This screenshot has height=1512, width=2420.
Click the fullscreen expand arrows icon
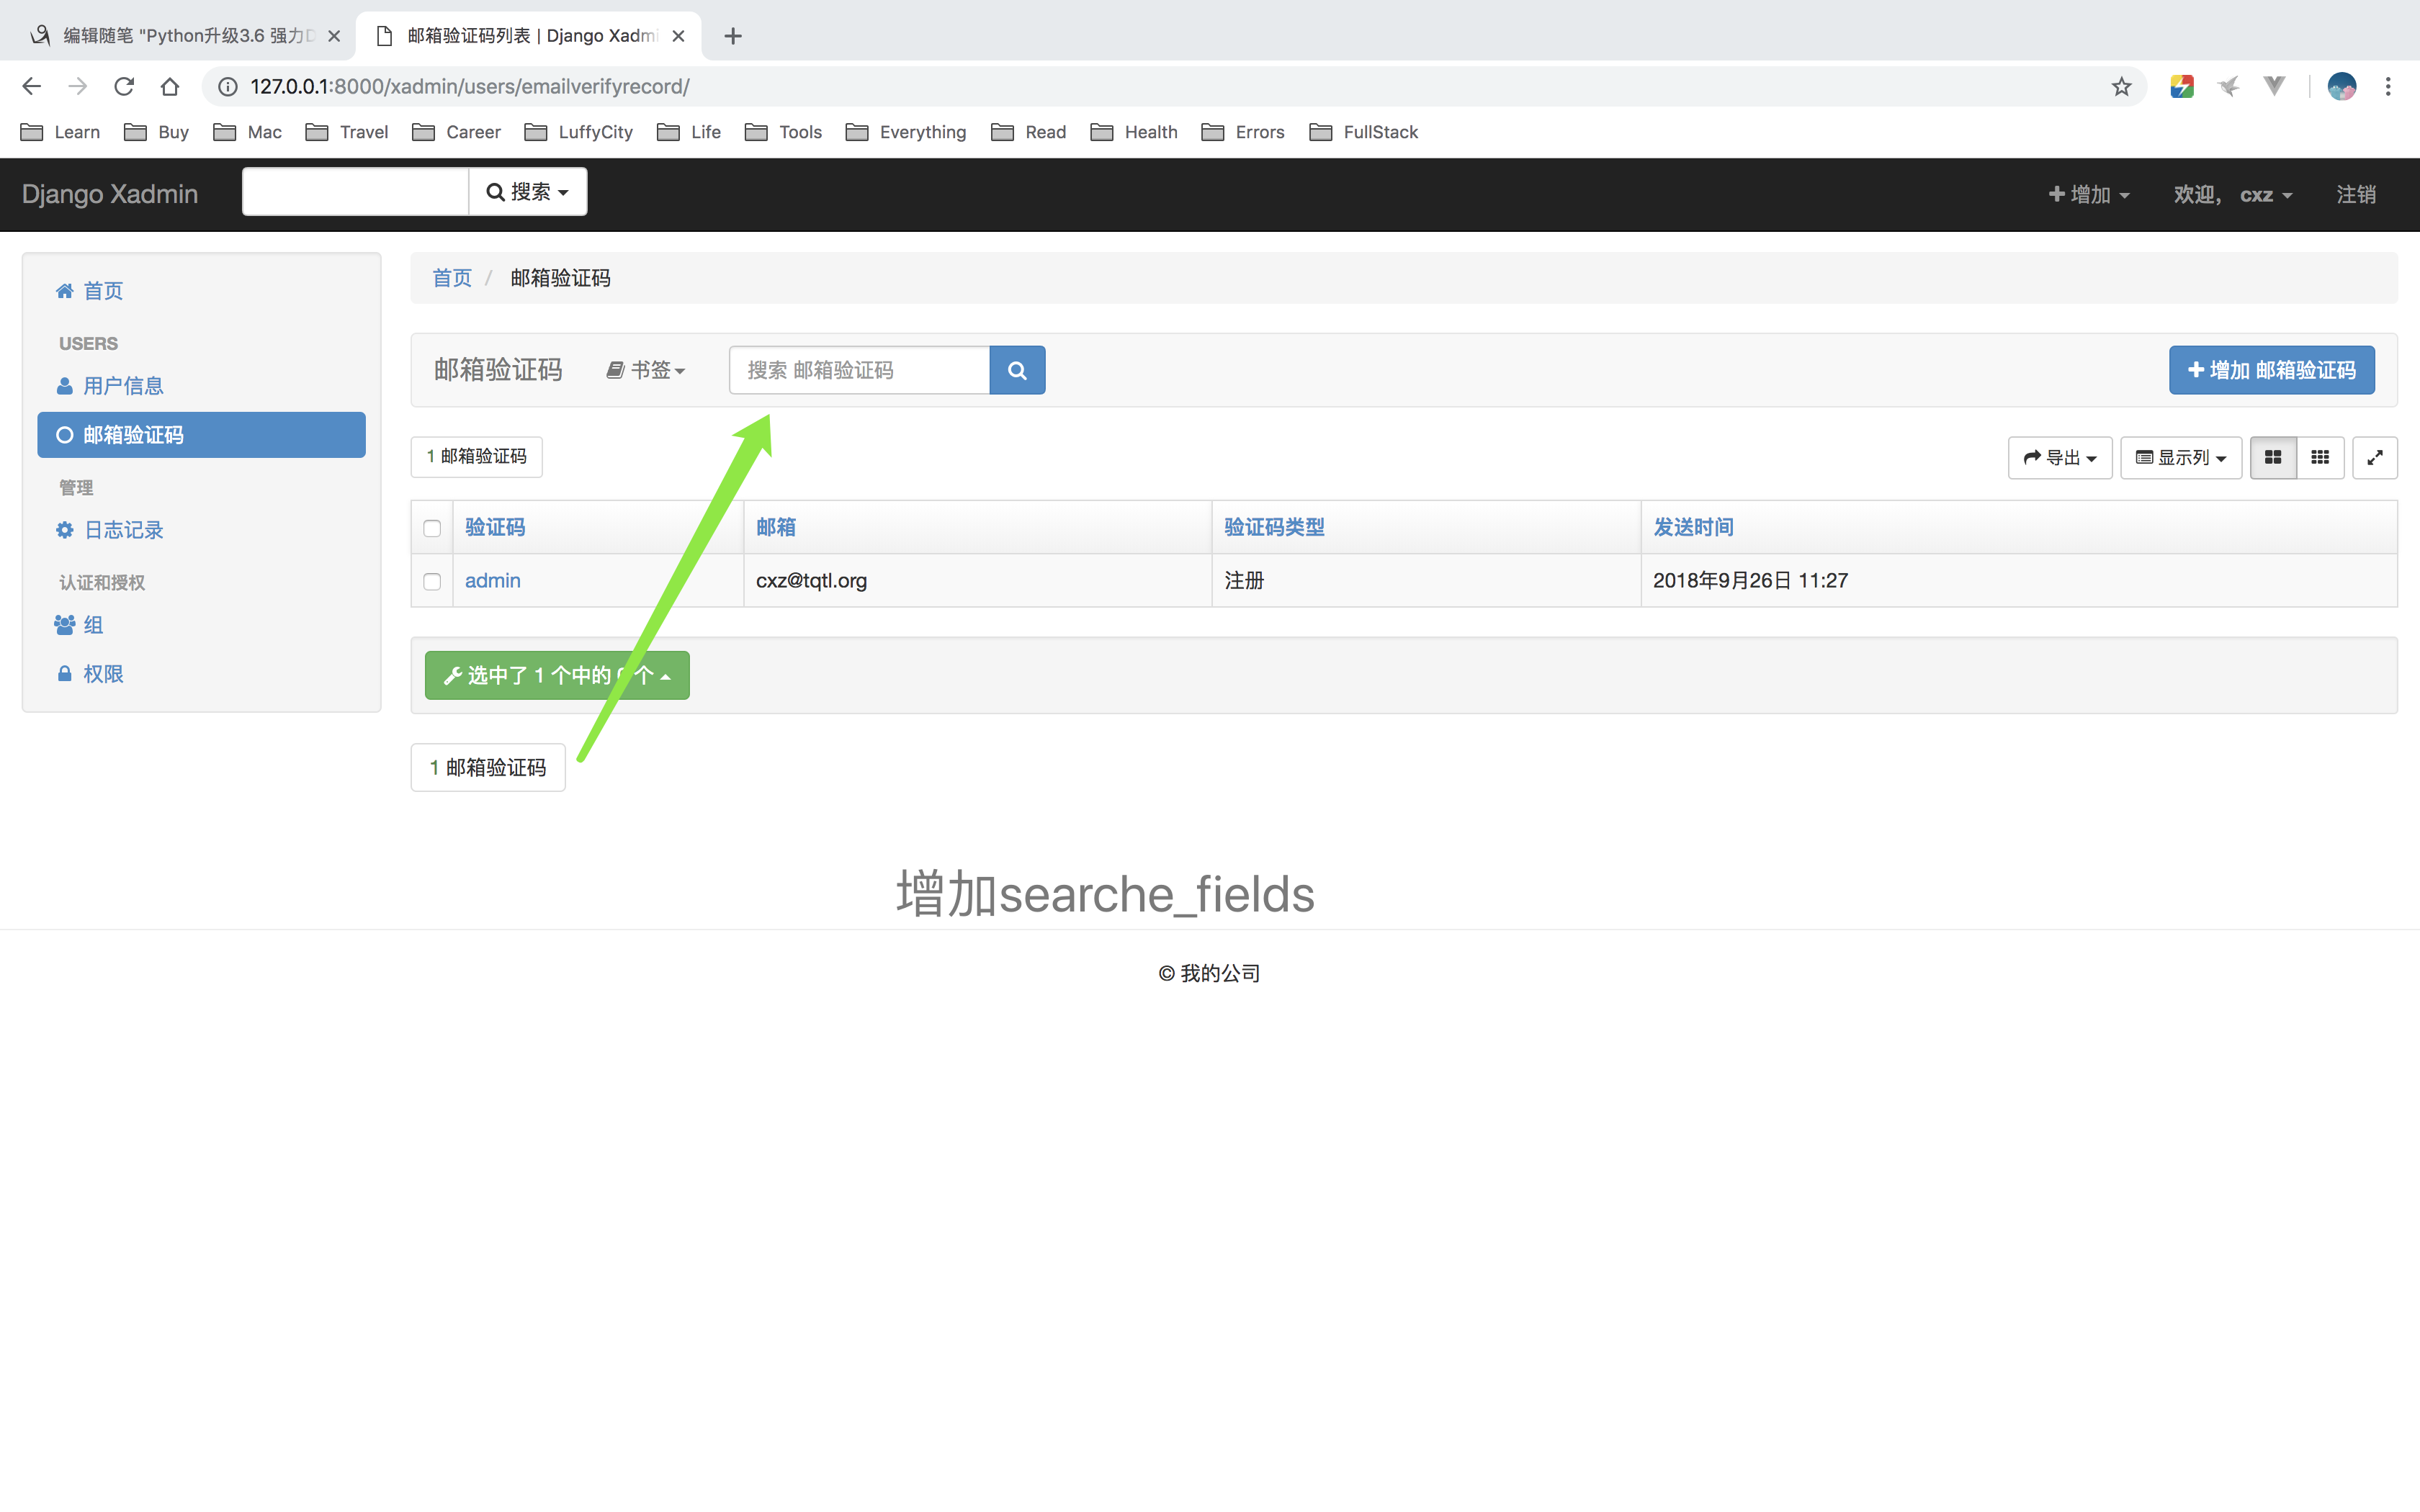tap(2375, 457)
